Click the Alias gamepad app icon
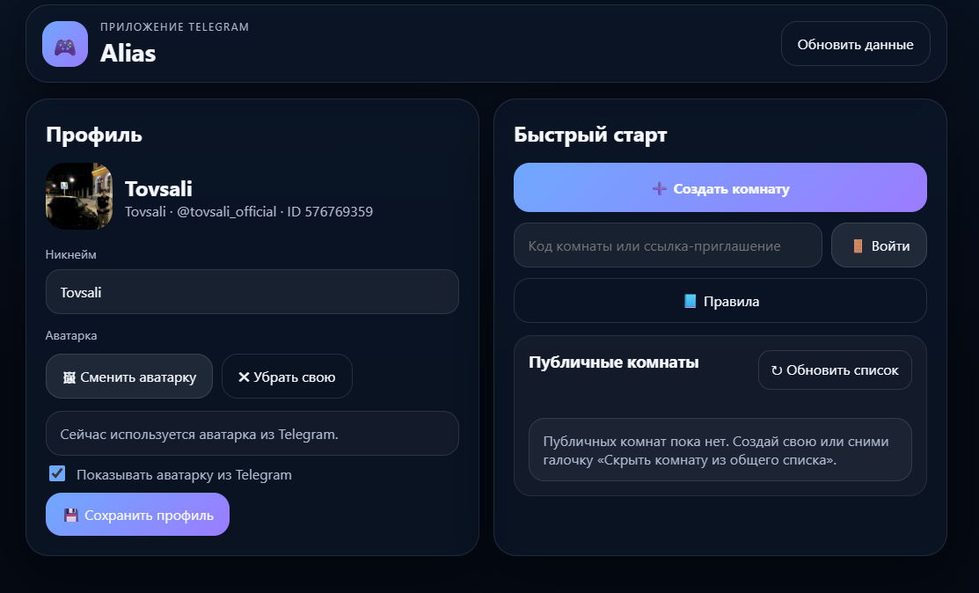Image resolution: width=979 pixels, height=593 pixels. pos(64,43)
